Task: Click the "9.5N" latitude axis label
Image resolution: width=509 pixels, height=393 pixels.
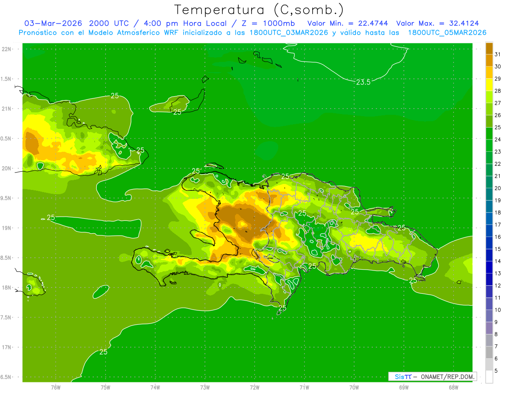Action: (x=6, y=198)
